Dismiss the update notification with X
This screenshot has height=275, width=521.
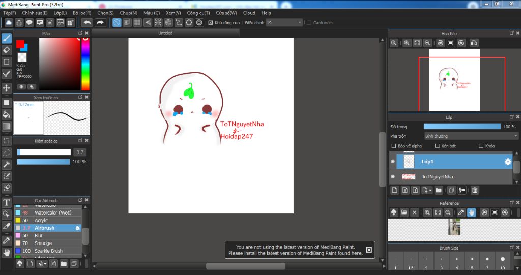[369, 250]
